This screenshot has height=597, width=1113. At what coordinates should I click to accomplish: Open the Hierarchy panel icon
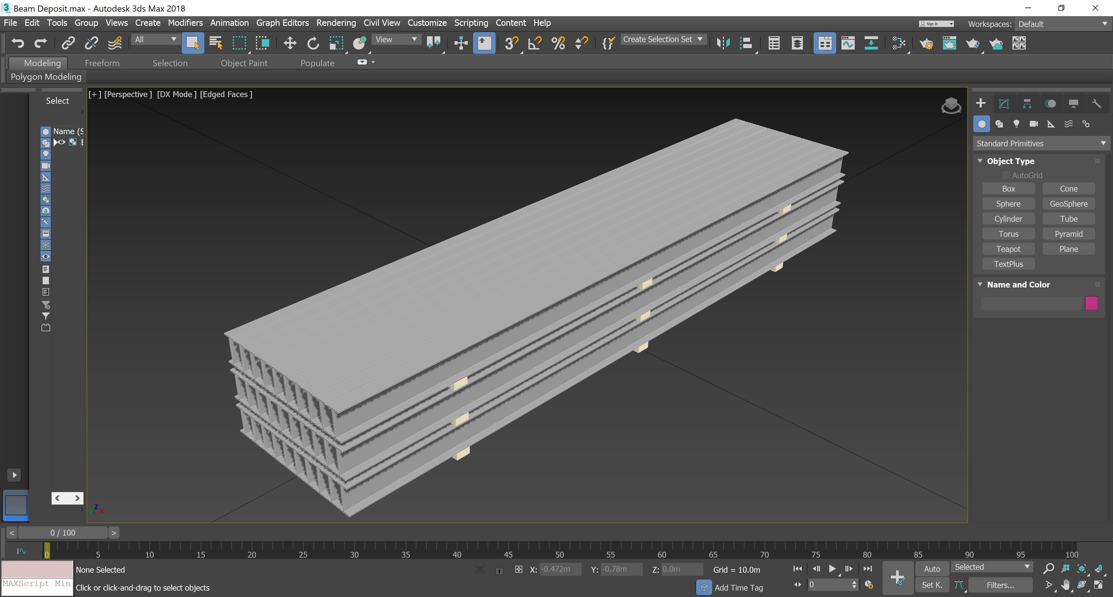(1027, 104)
